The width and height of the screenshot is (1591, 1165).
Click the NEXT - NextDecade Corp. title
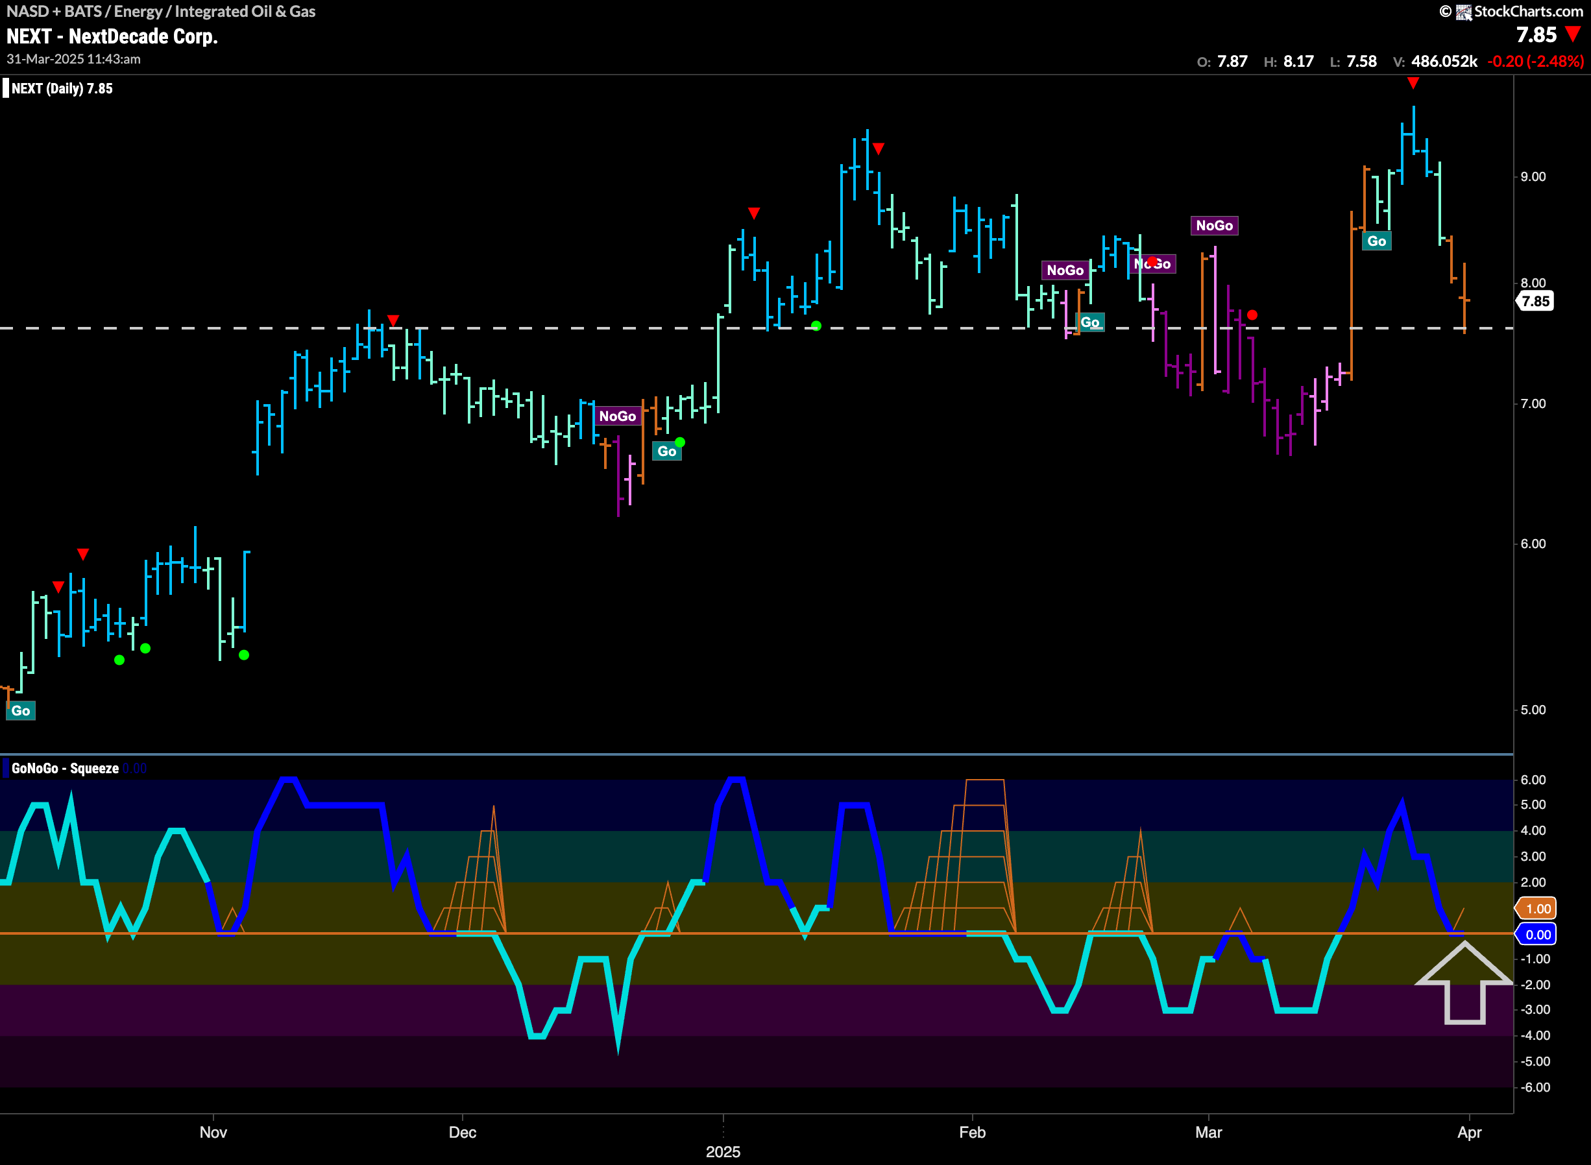click(x=112, y=36)
